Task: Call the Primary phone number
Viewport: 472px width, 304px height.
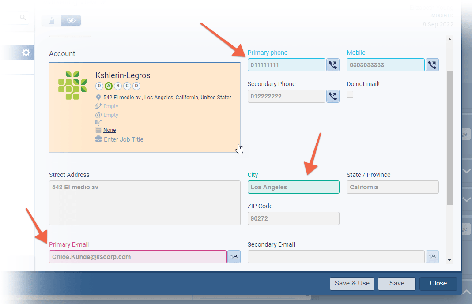Action: click(332, 65)
